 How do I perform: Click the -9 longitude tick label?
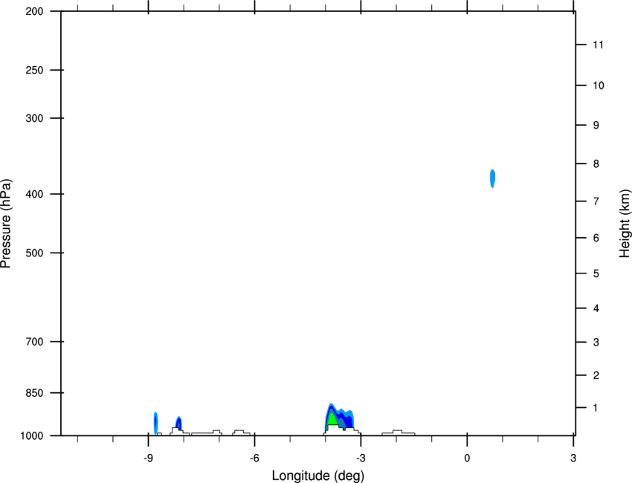tap(148, 458)
